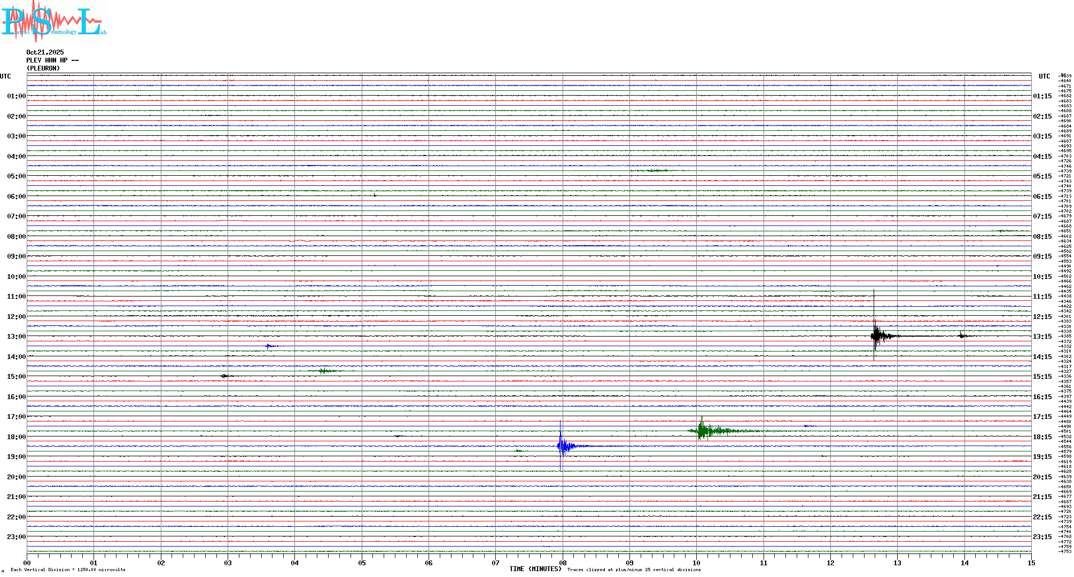Click the TIME (MINUTES) axis title
The image size is (1074, 577).
click(535, 569)
